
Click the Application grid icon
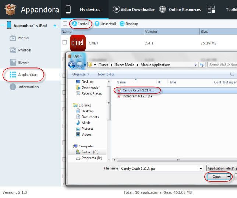(13, 74)
